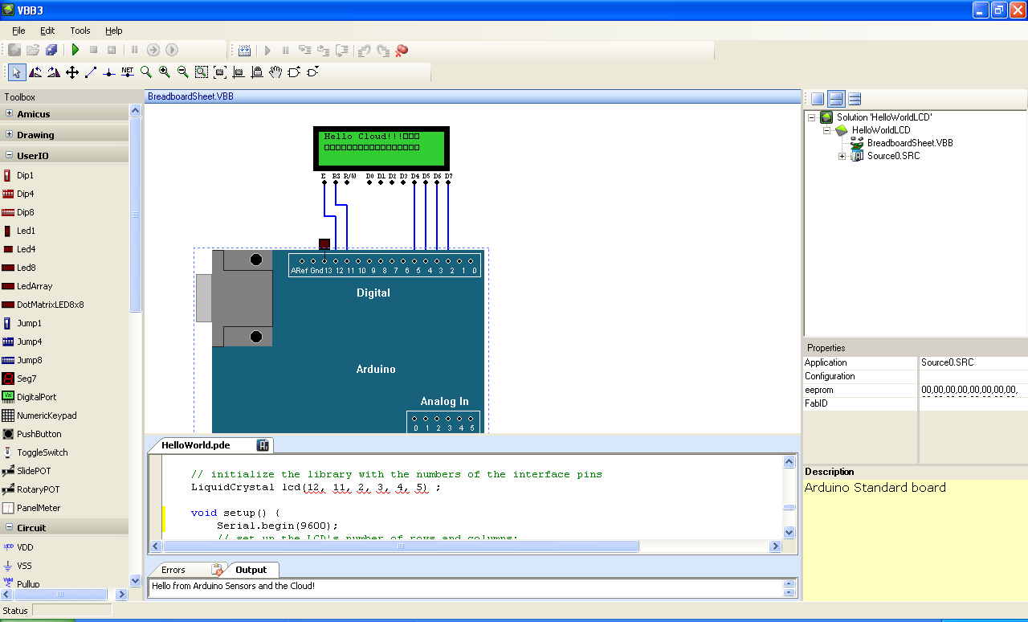Click the Open folder toolbar icon
This screenshot has height=622, width=1028.
33,50
